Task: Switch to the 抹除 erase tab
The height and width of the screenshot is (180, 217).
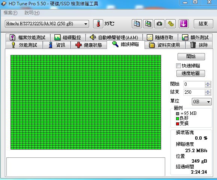Action: click(199, 45)
